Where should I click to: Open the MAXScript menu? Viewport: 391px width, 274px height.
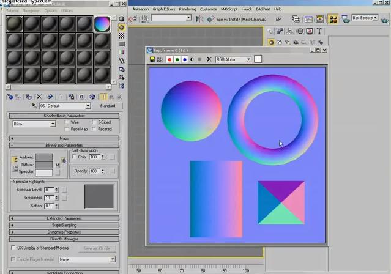tap(229, 9)
